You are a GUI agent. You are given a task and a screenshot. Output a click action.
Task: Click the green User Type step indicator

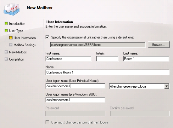[x=6, y=31]
